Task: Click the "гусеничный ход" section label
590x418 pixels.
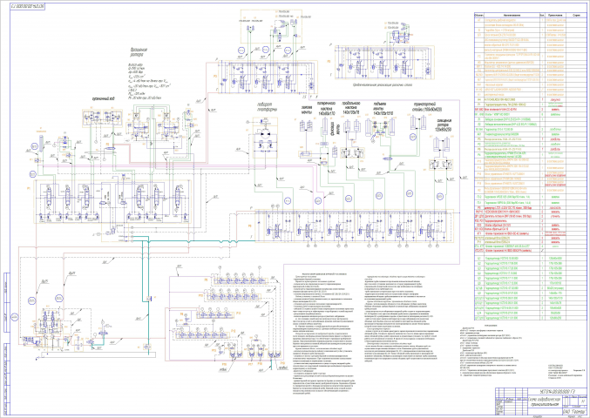Action: click(x=104, y=98)
